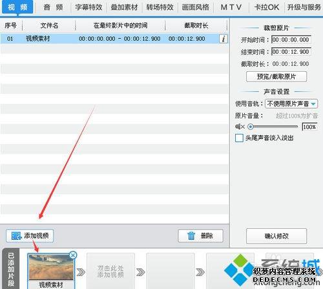Adjust the 原片音量 volume slider

click(x=273, y=127)
